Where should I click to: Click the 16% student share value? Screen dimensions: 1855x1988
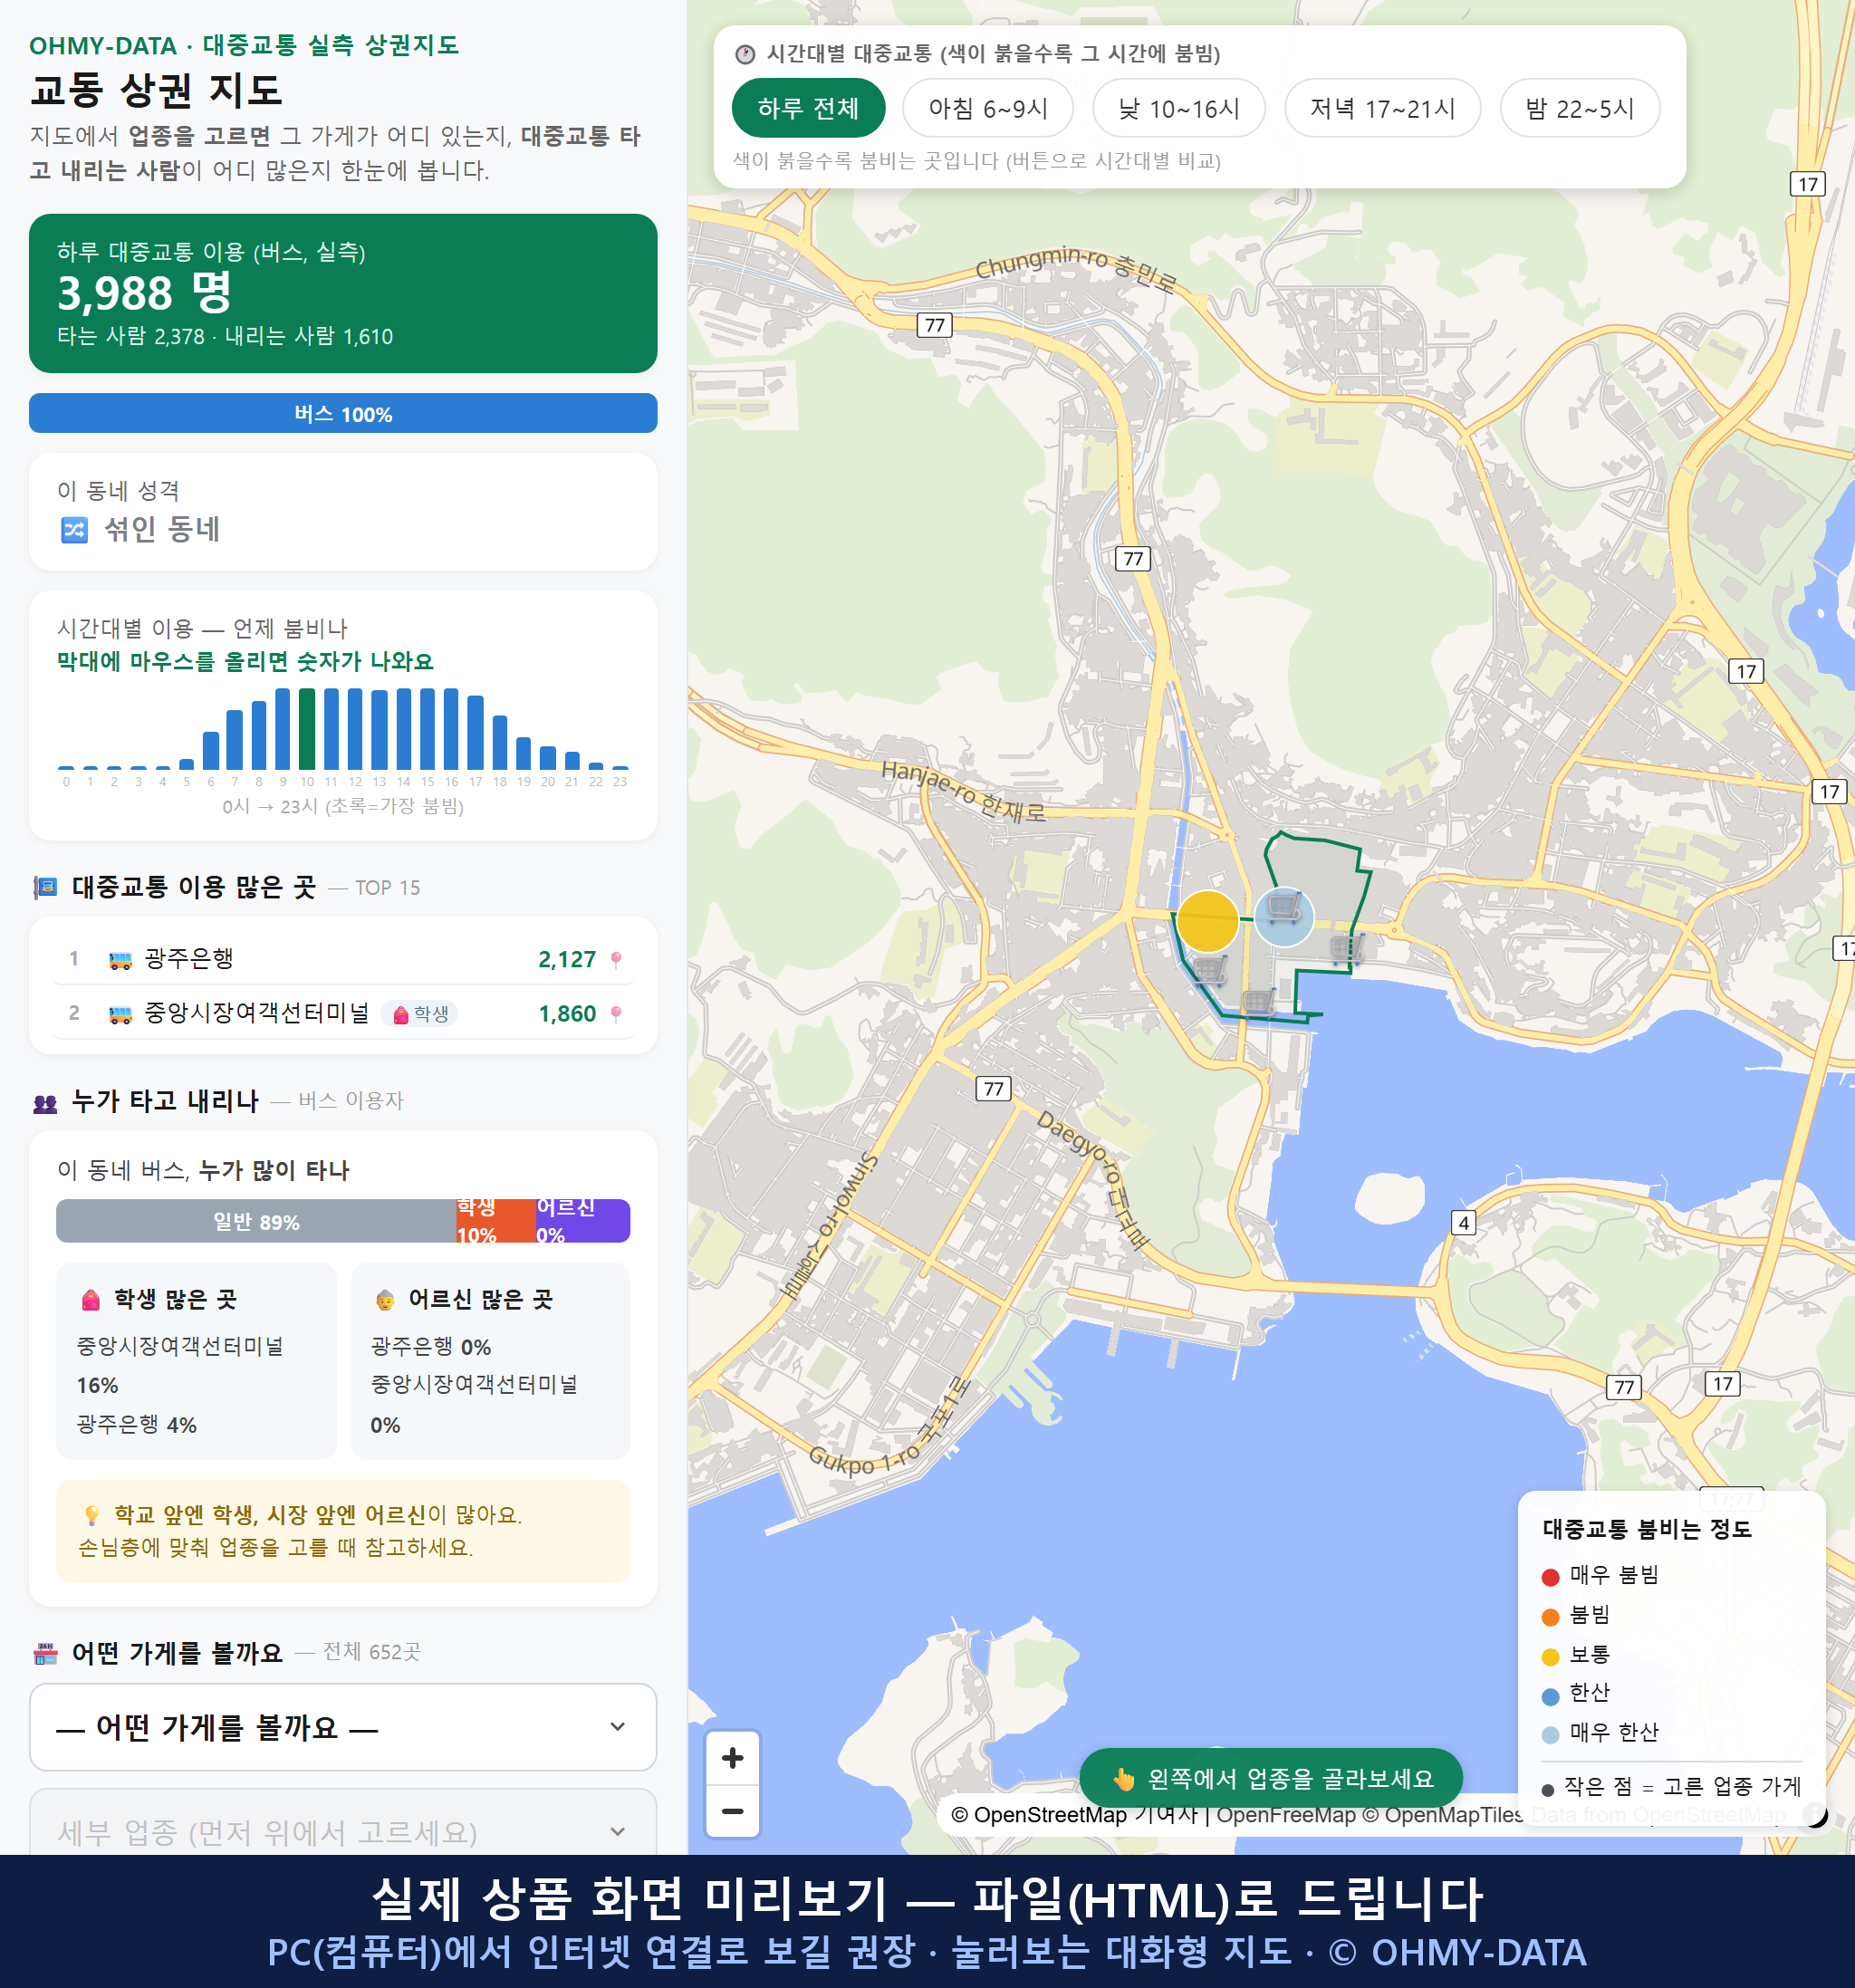(x=97, y=1385)
